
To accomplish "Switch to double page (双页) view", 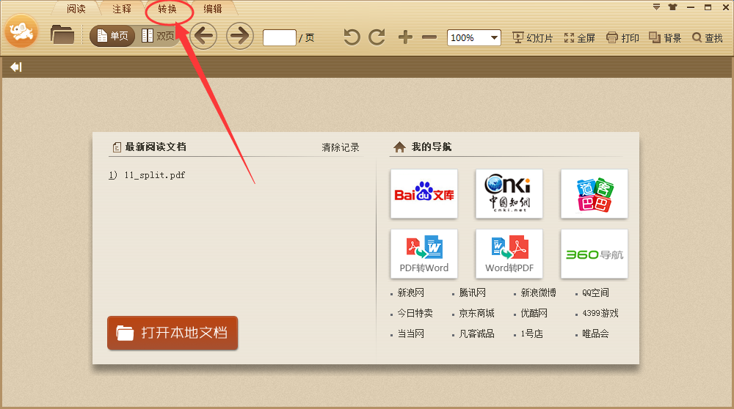I will [159, 36].
